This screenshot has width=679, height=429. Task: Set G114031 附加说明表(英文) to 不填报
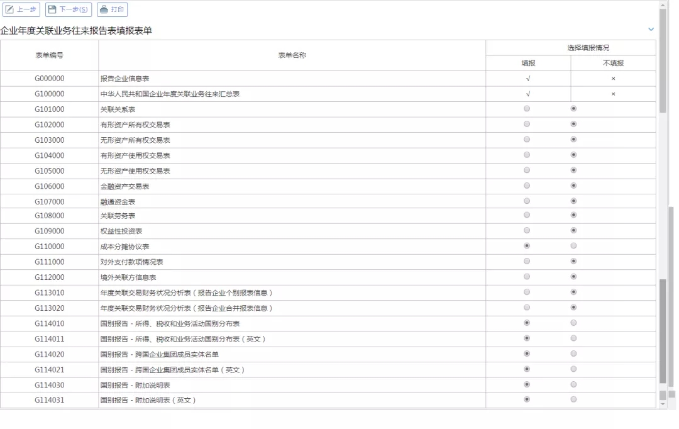tap(573, 399)
